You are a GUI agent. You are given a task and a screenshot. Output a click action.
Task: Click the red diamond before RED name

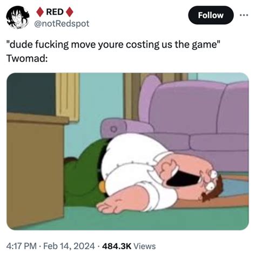coord(40,12)
